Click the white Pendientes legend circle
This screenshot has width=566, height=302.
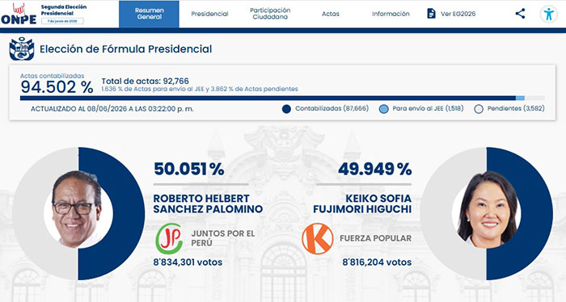click(479, 109)
